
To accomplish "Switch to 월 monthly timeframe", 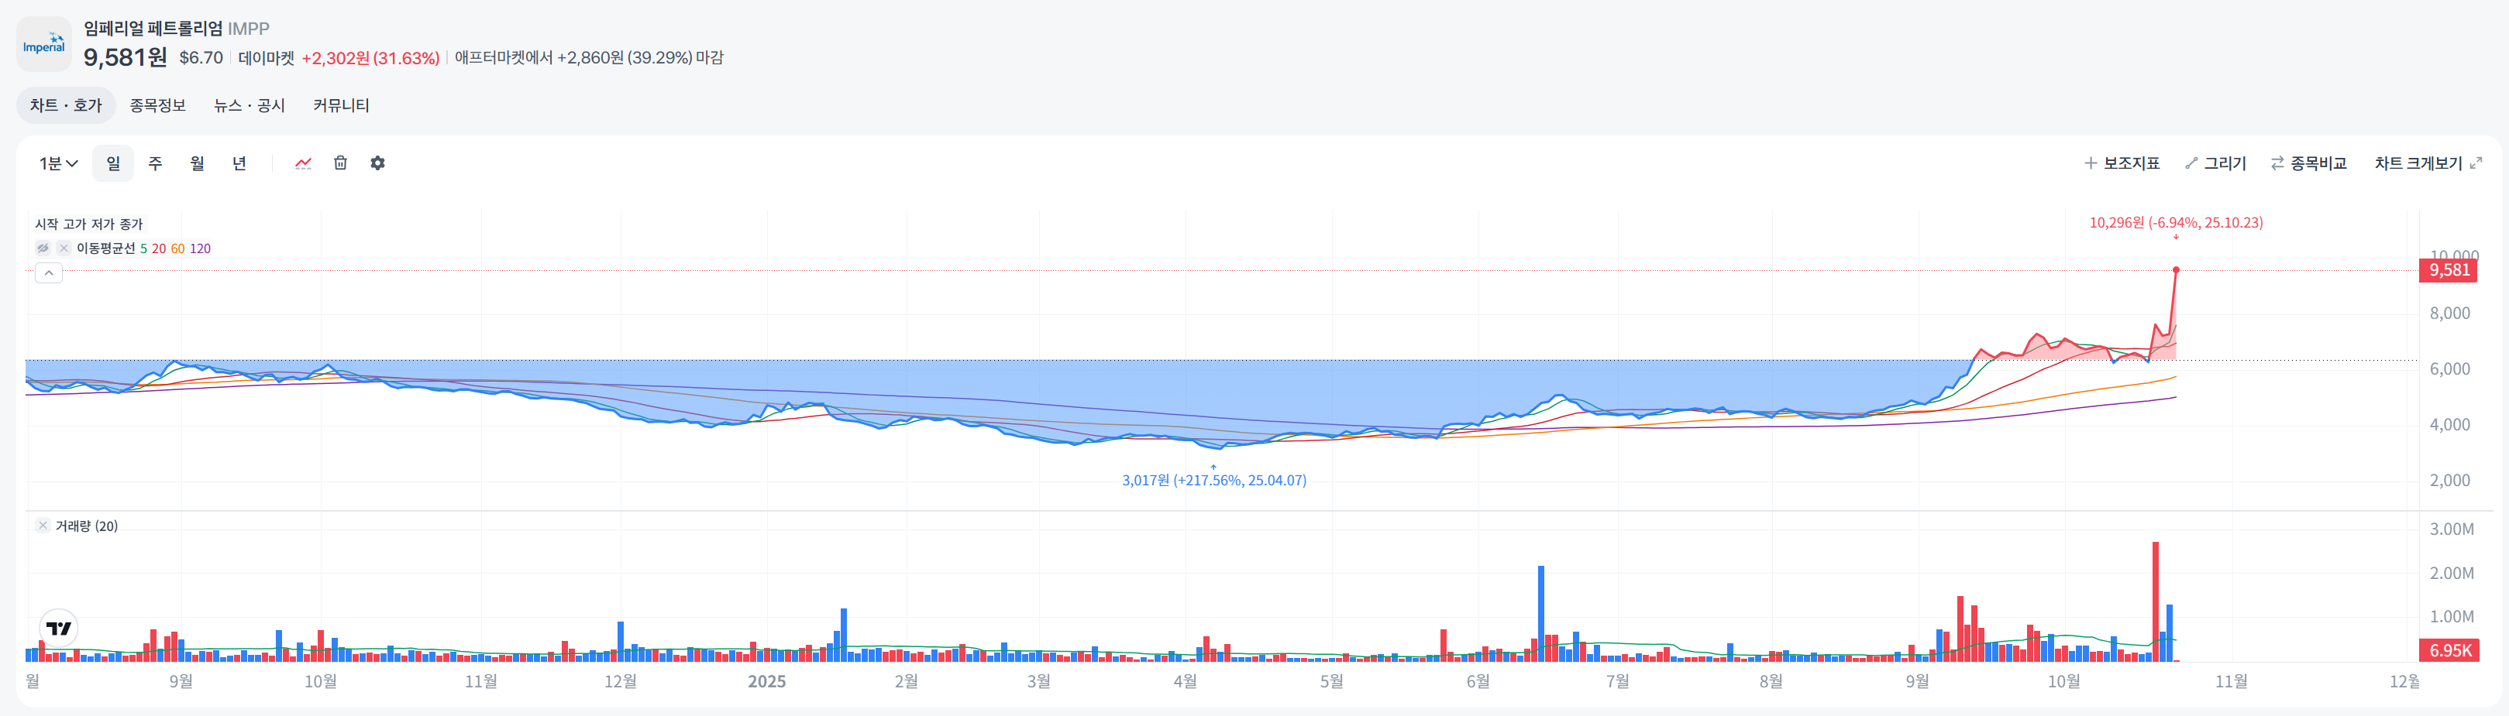I will [197, 163].
